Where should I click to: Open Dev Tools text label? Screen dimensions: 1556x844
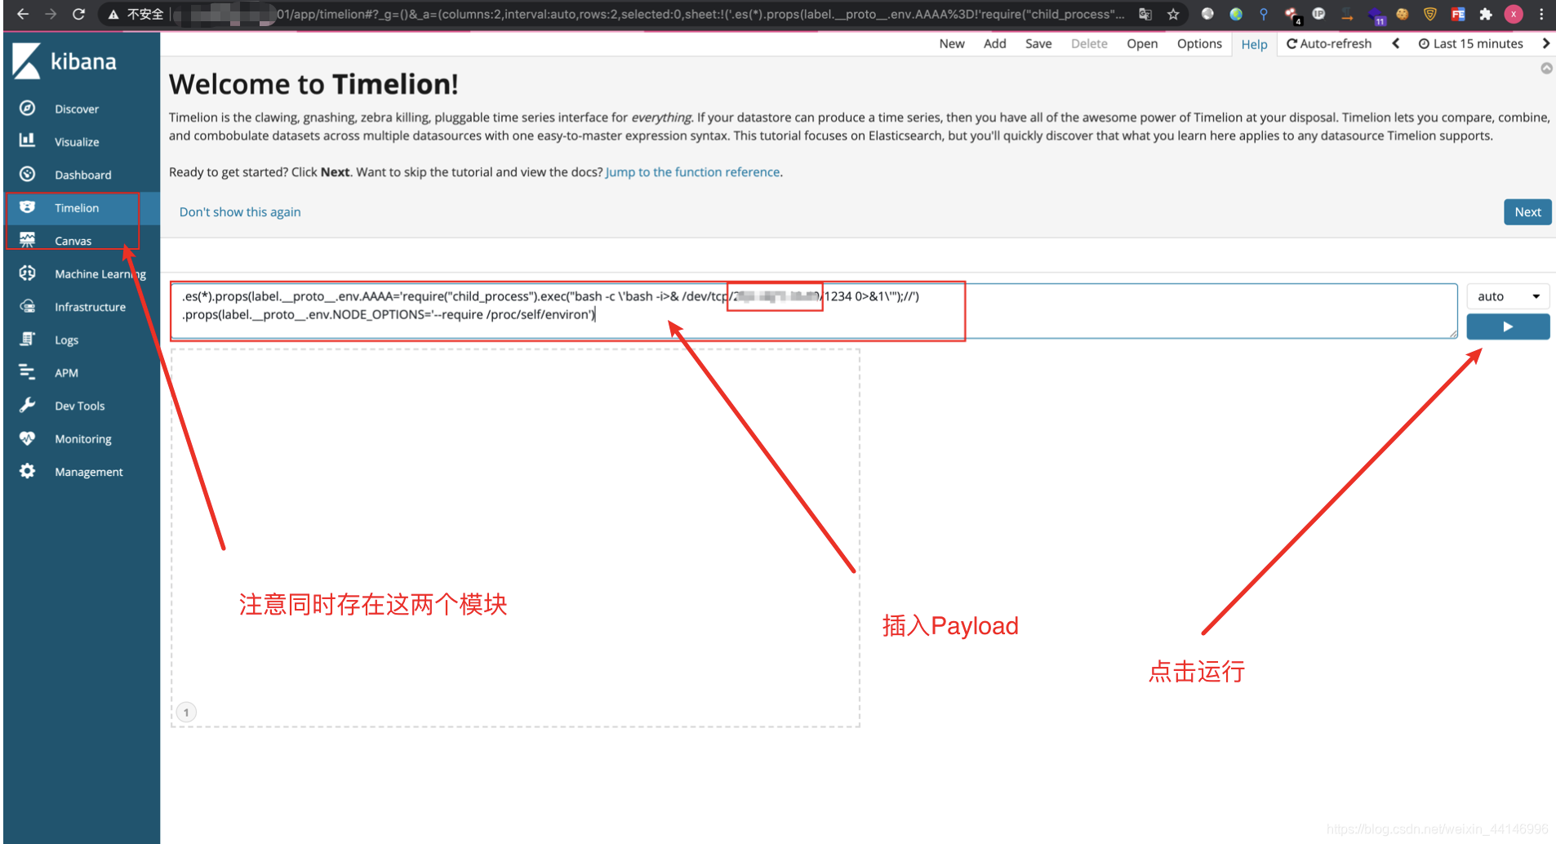pyautogui.click(x=80, y=406)
